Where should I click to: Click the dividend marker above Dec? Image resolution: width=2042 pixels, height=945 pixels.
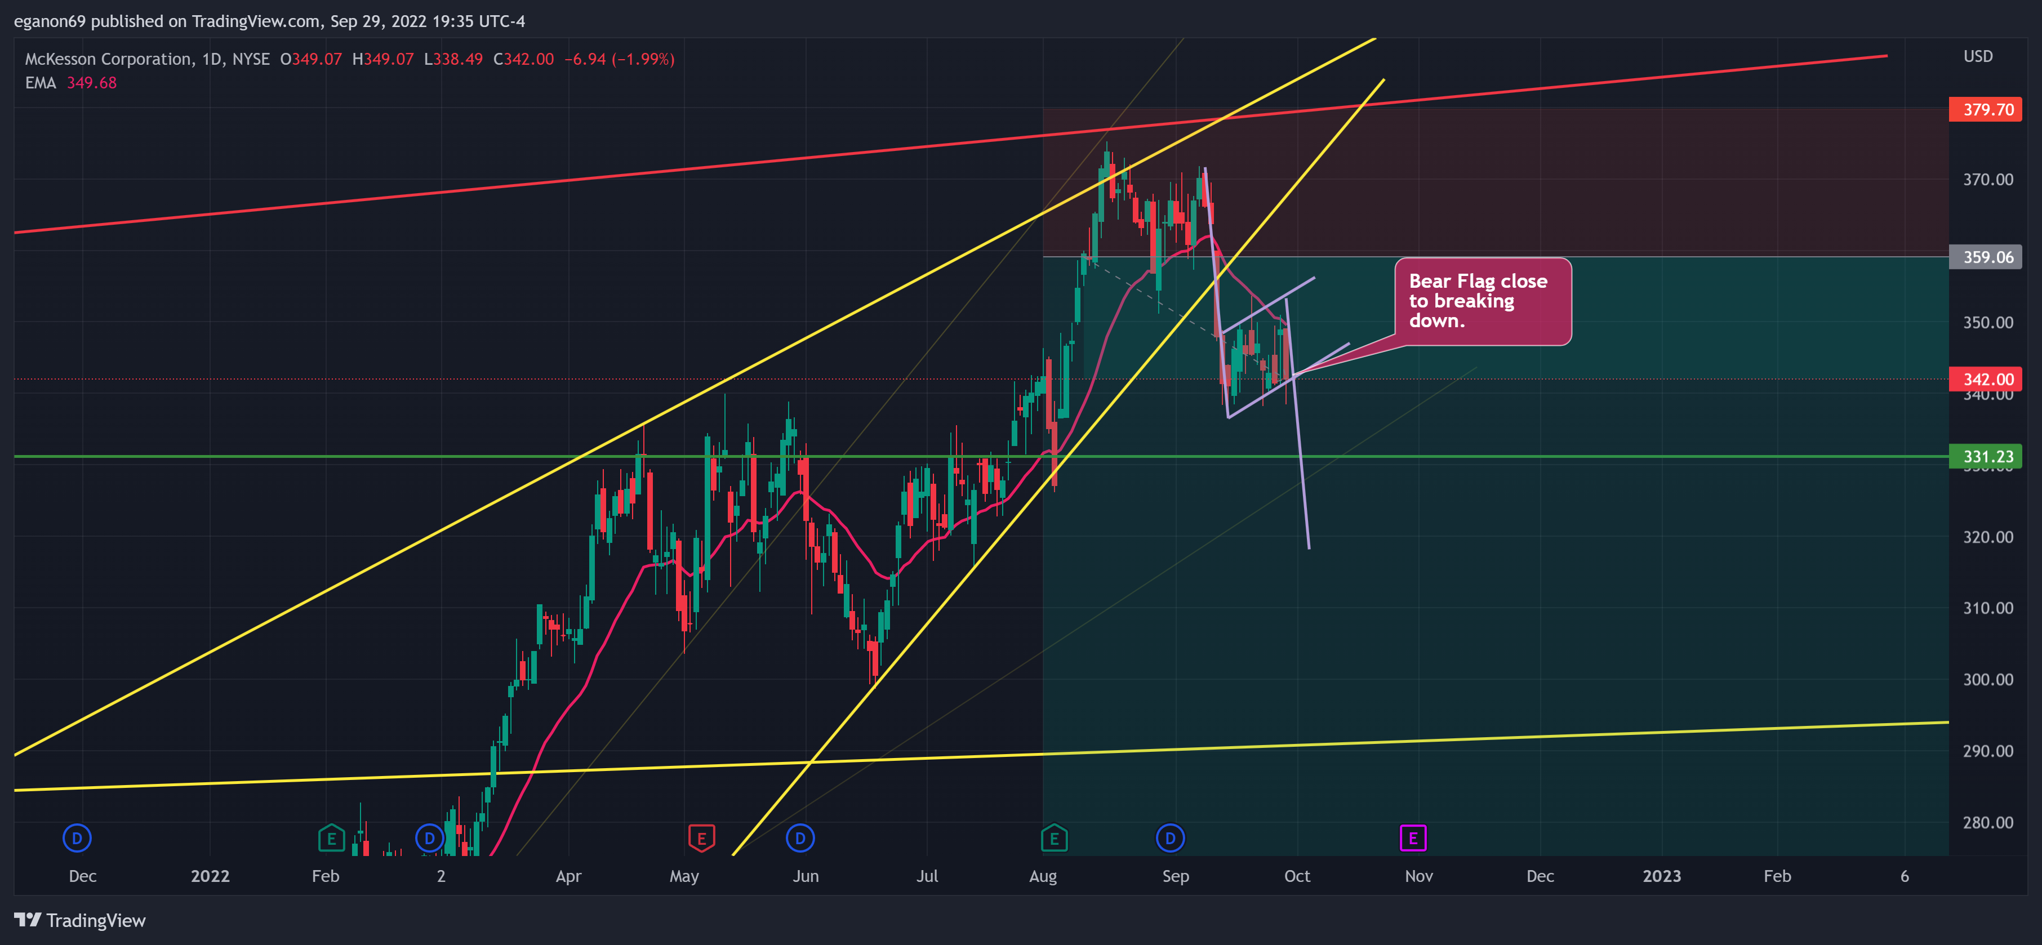pyautogui.click(x=77, y=838)
